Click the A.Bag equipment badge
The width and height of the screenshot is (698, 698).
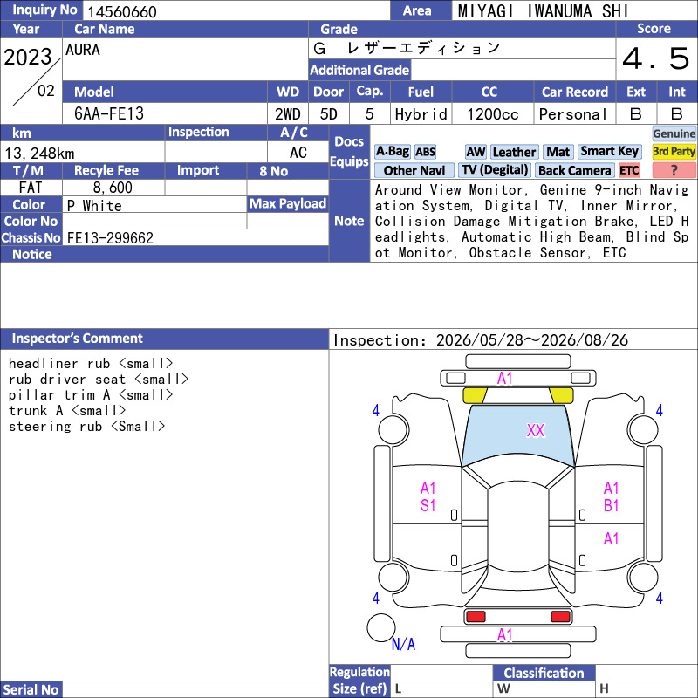pos(392,152)
